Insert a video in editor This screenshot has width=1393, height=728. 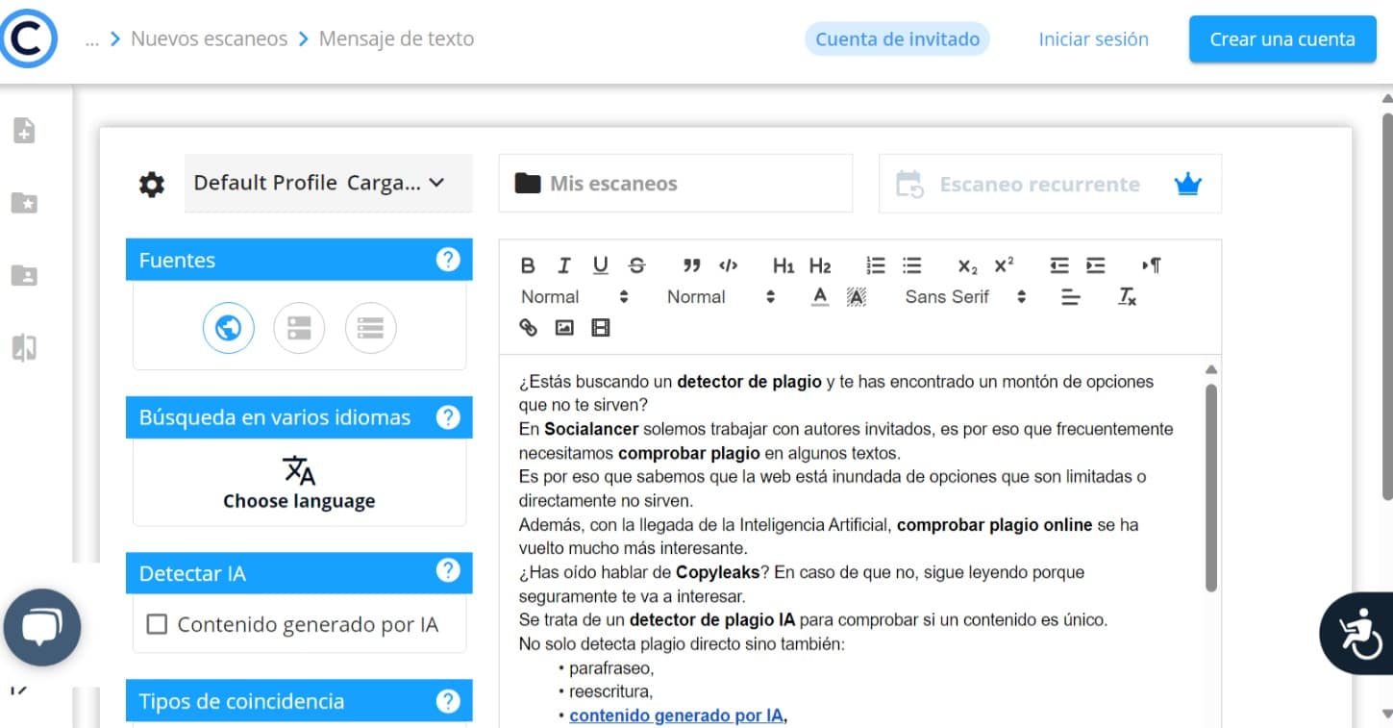tap(601, 328)
